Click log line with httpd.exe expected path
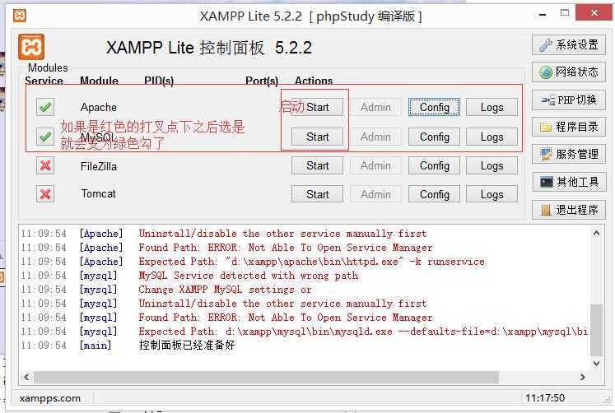615x413 pixels. pos(312,262)
